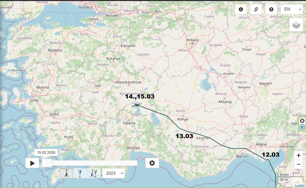Click the Nevşehir city label in black
Screen dimensions: 306x188
244,87
